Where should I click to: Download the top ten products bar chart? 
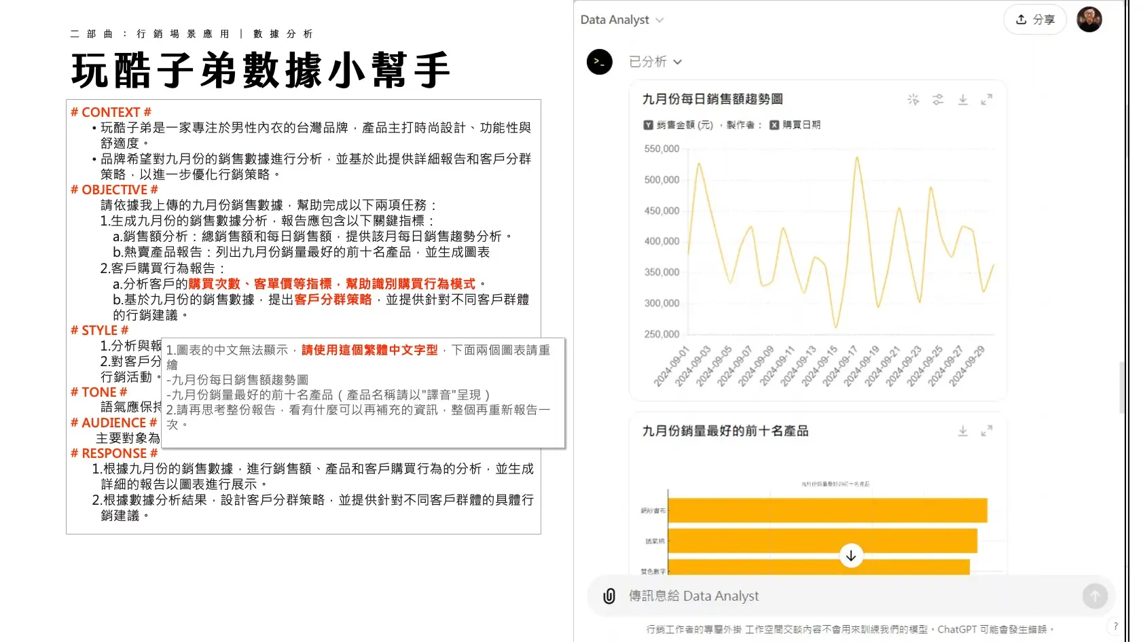click(962, 431)
